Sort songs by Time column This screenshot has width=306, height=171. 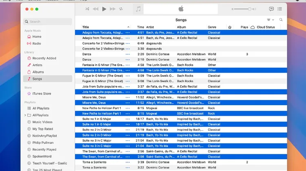pos(140,27)
